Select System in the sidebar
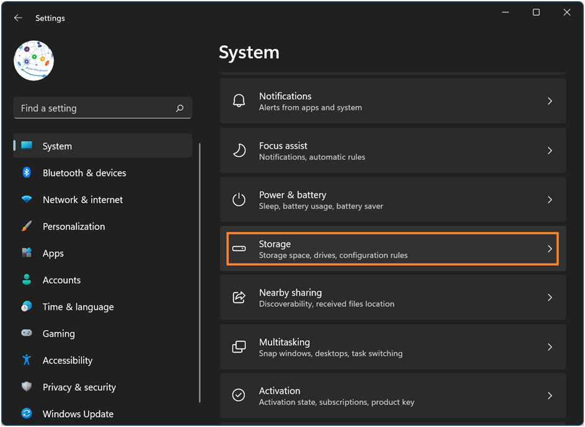The image size is (585, 427). pos(103,146)
